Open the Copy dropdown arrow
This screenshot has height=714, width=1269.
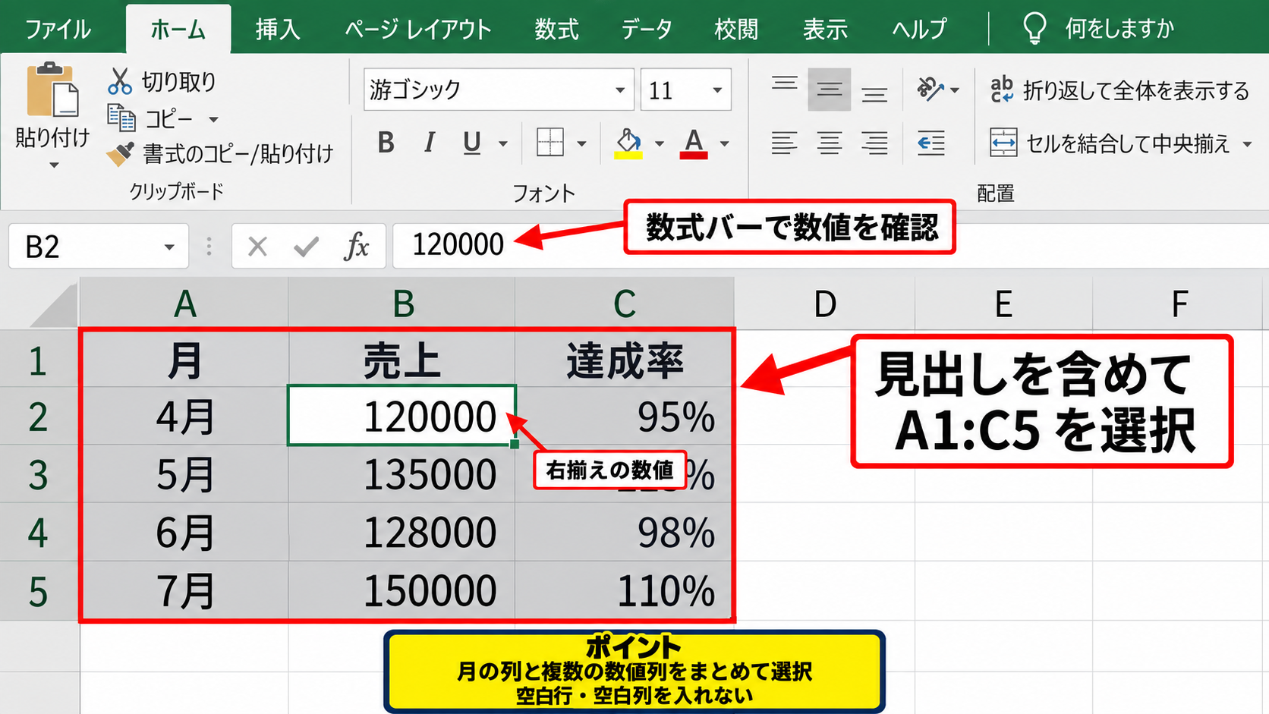pyautogui.click(x=213, y=119)
